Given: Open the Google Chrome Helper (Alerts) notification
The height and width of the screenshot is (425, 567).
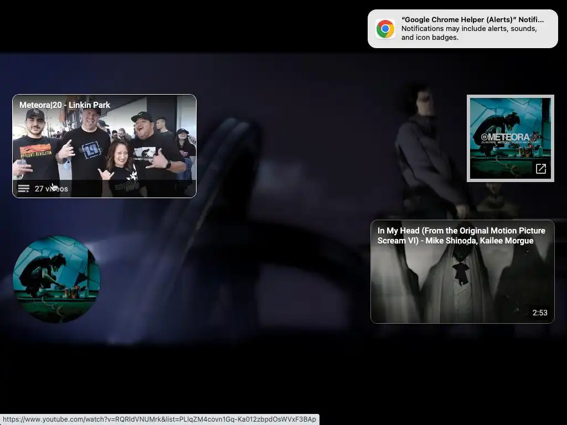Looking at the screenshot, I should click(462, 29).
